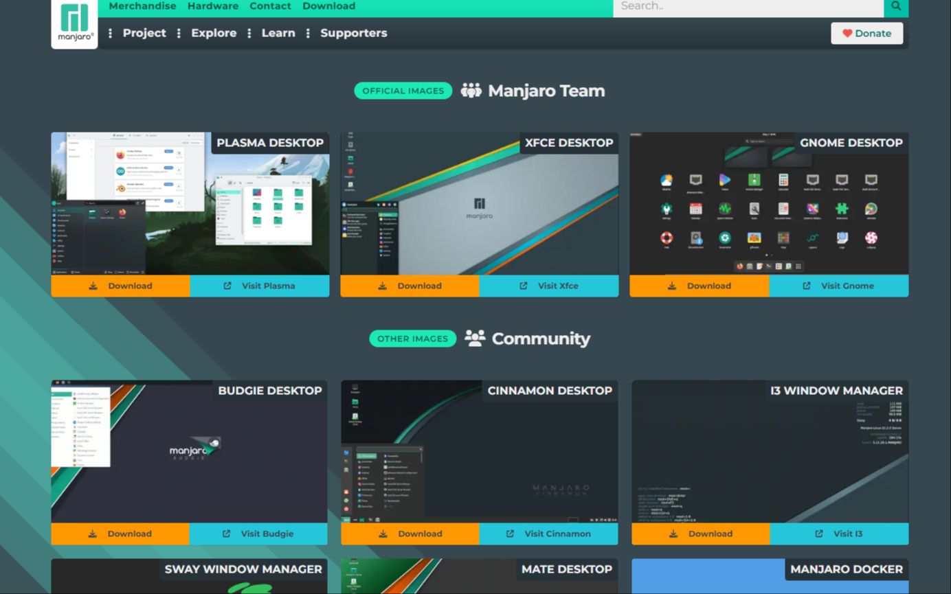Open the Explore menu
The width and height of the screenshot is (951, 594).
(x=214, y=33)
